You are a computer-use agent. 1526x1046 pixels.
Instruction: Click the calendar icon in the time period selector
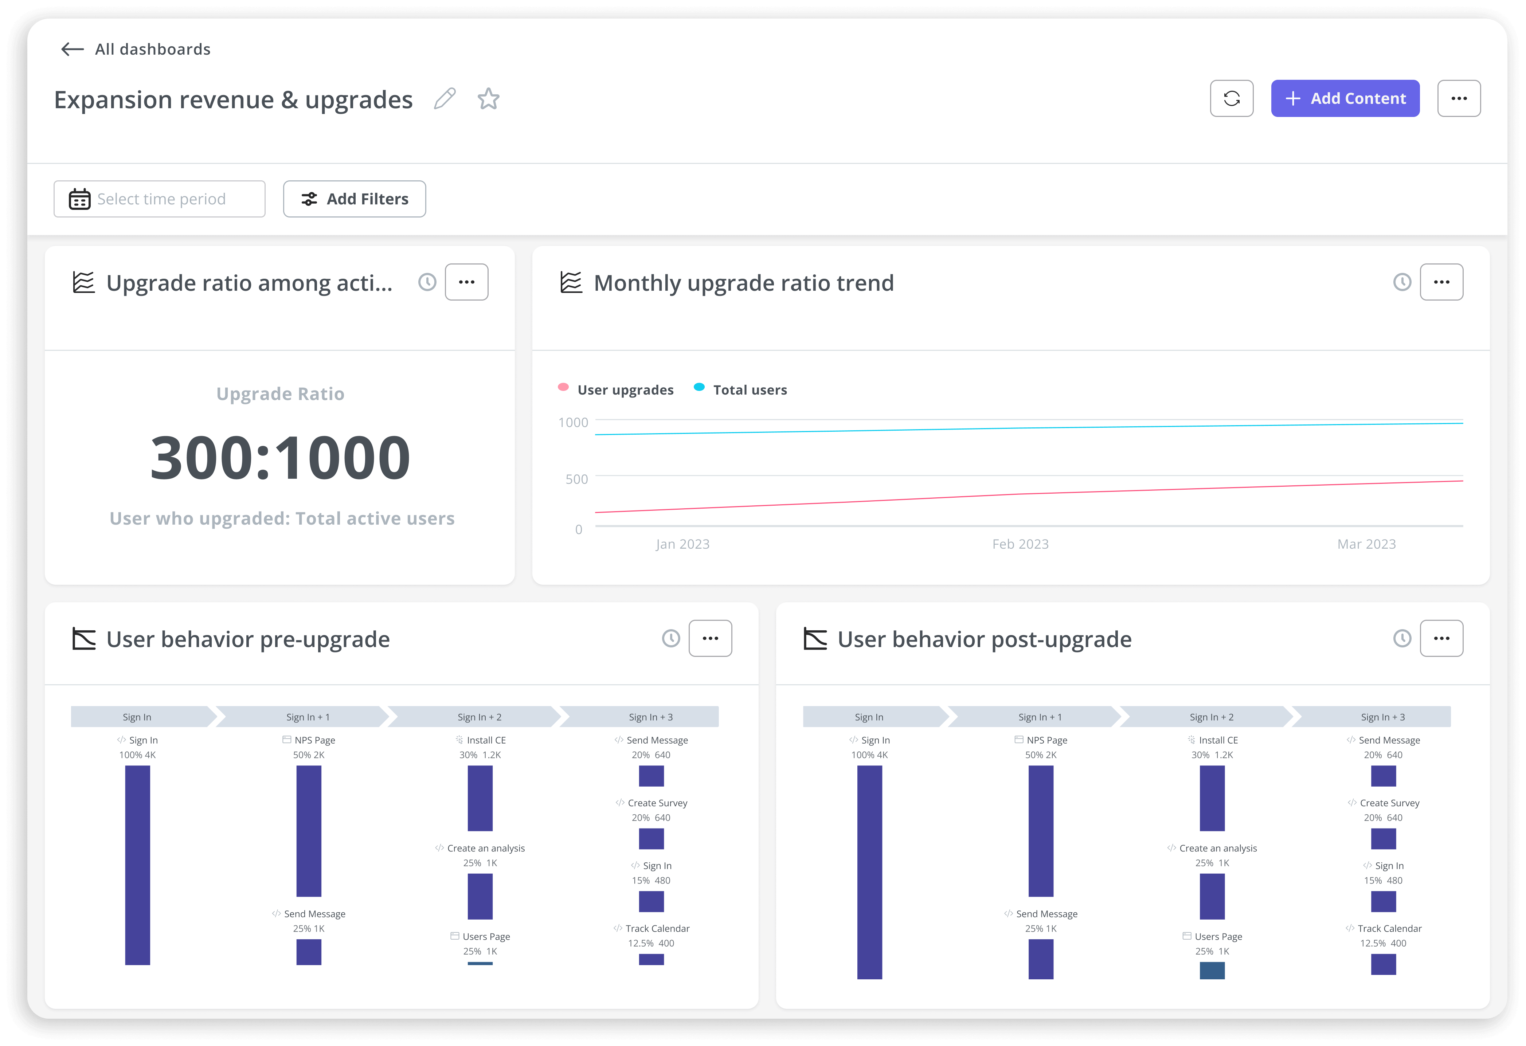[x=79, y=198]
